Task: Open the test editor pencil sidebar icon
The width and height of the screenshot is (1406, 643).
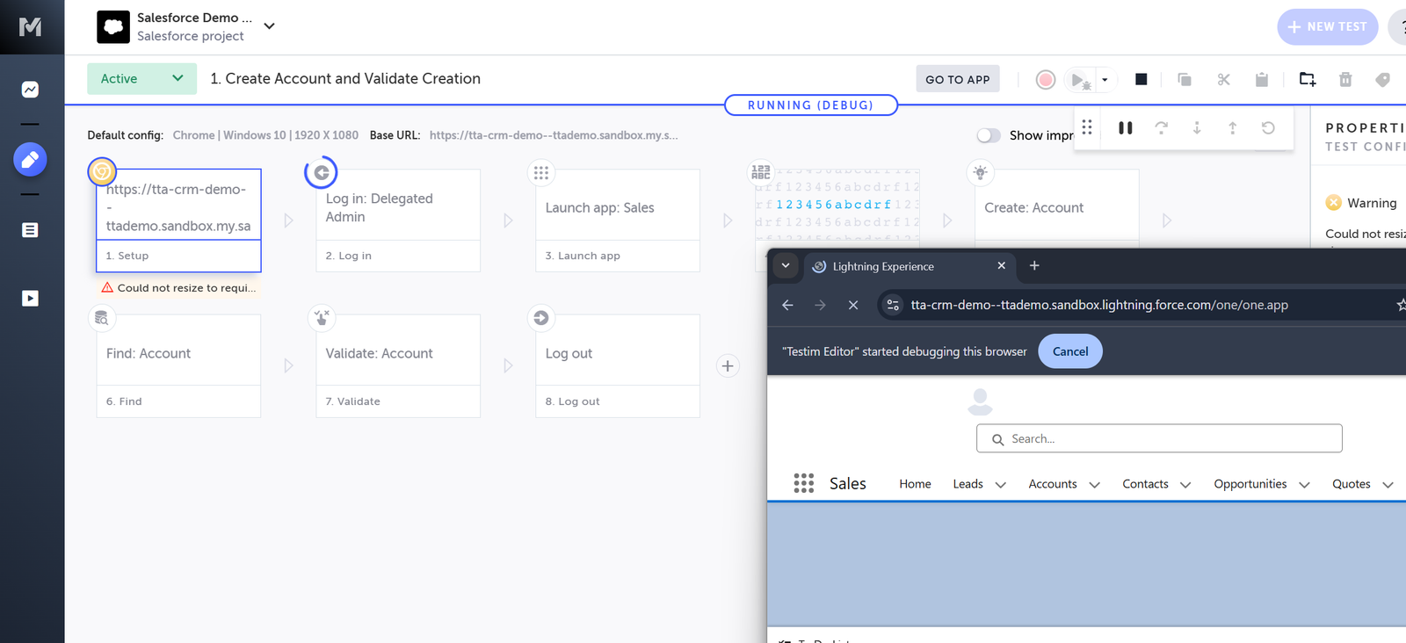Action: tap(30, 160)
